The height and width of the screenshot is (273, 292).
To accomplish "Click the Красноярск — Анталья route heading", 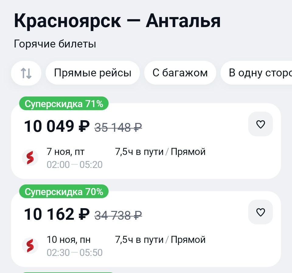I will click(x=117, y=21).
